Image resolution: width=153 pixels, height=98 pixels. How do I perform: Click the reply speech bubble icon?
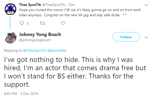click(x=22, y=23)
